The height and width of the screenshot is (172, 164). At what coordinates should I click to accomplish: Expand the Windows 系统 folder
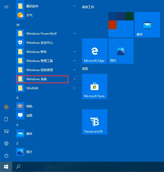pos(42,79)
